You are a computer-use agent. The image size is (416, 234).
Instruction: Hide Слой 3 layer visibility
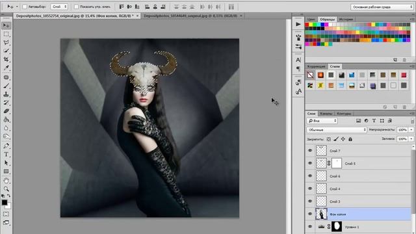click(310, 201)
